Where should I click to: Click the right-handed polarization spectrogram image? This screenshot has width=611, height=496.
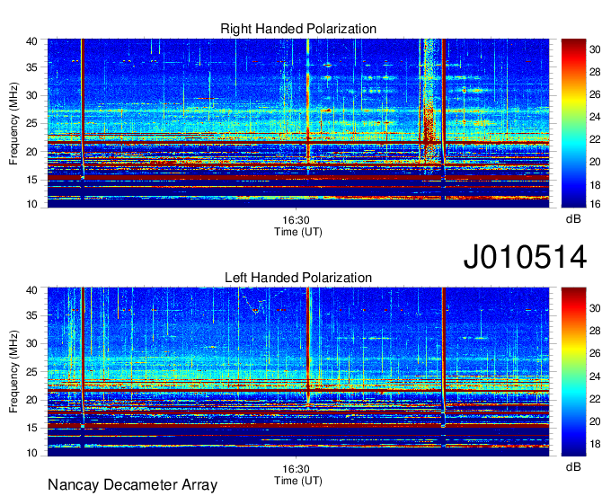point(298,123)
